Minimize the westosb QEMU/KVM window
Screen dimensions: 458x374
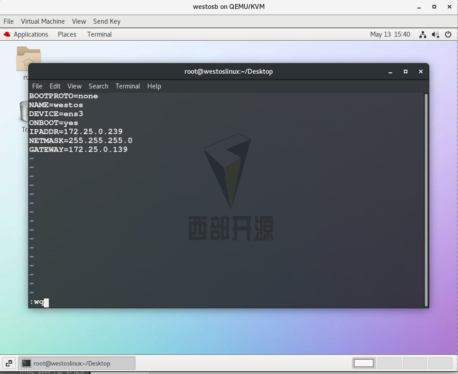[x=419, y=7]
